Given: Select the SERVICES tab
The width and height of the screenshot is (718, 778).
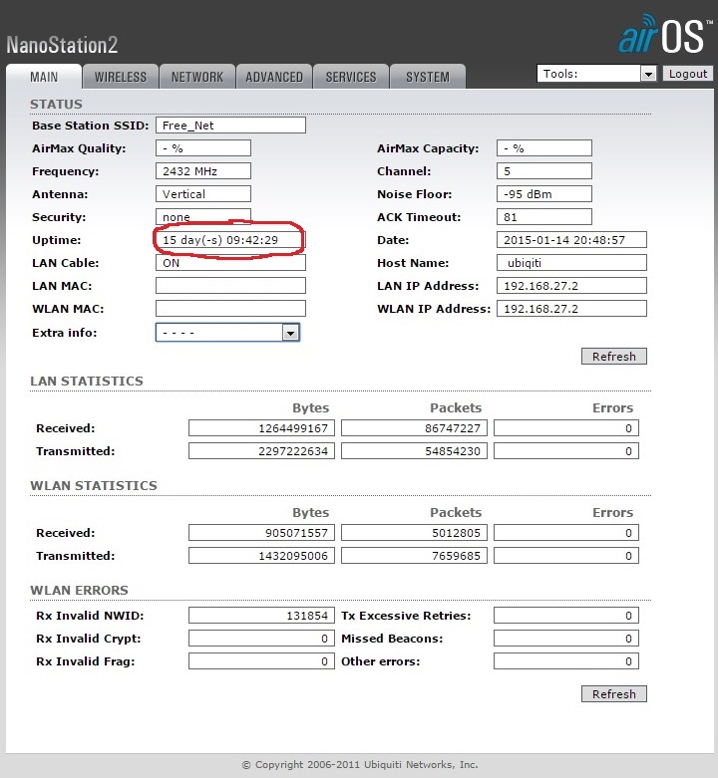Looking at the screenshot, I should click(351, 77).
